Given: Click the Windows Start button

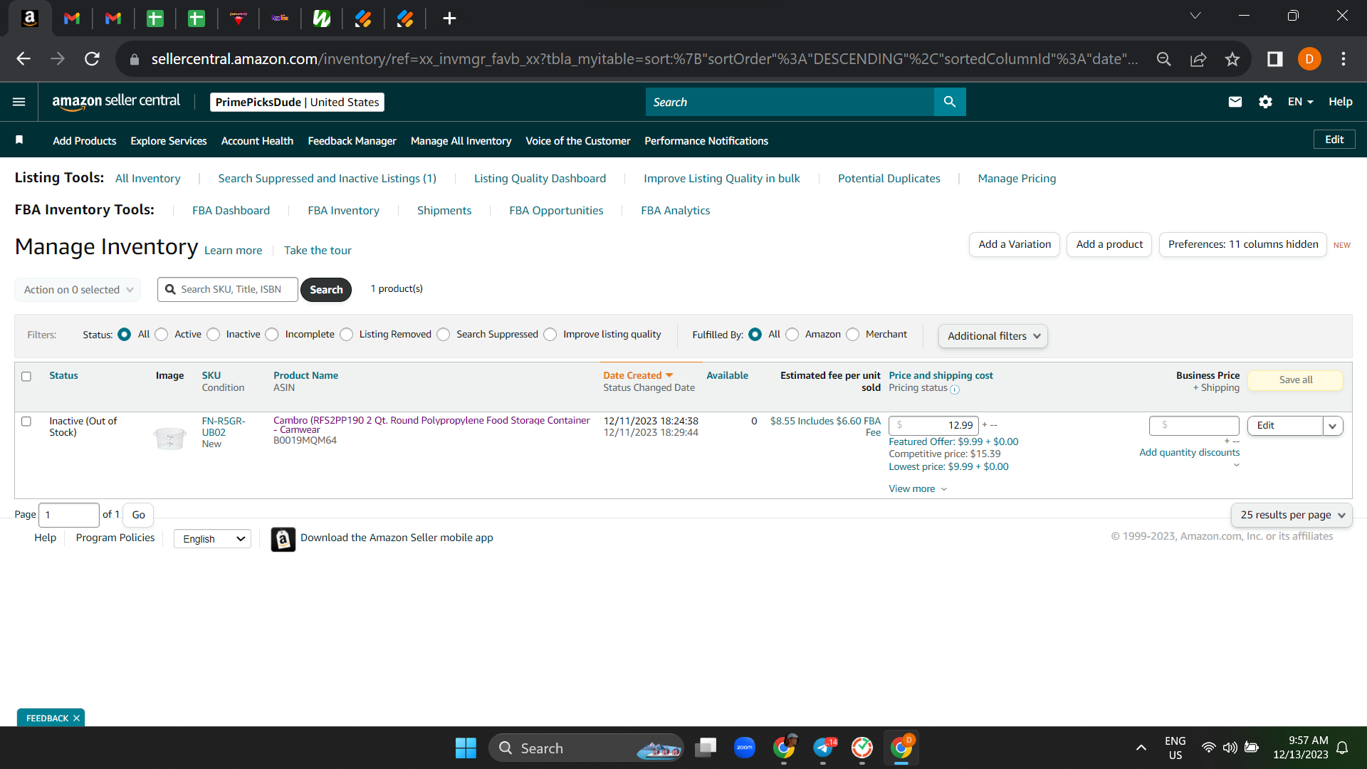Looking at the screenshot, I should [466, 748].
